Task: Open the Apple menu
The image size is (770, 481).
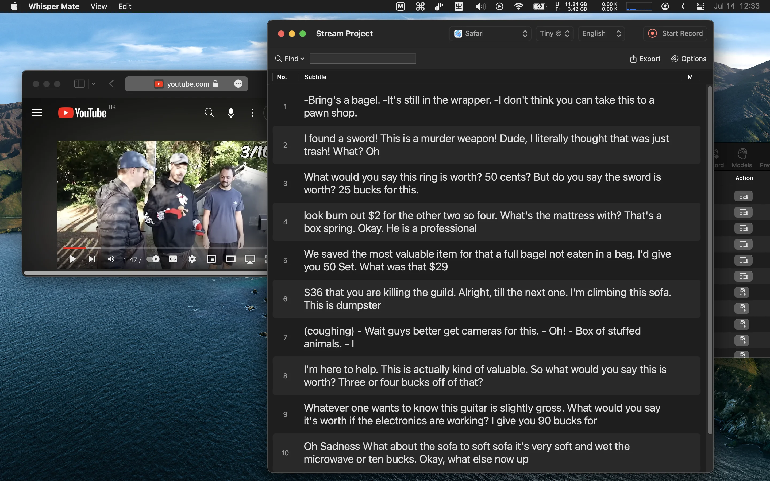Action: (14, 6)
